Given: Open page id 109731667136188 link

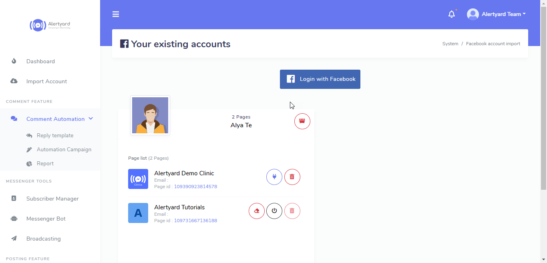Looking at the screenshot, I should coord(195,221).
